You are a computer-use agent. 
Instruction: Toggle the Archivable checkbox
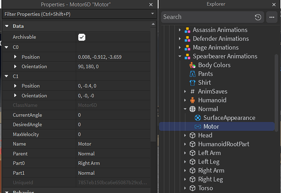(x=82, y=37)
